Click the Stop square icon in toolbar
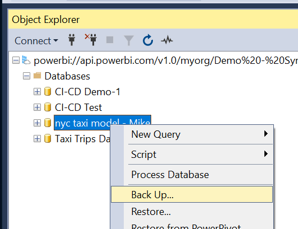This screenshot has width=298, height=229. click(x=110, y=40)
